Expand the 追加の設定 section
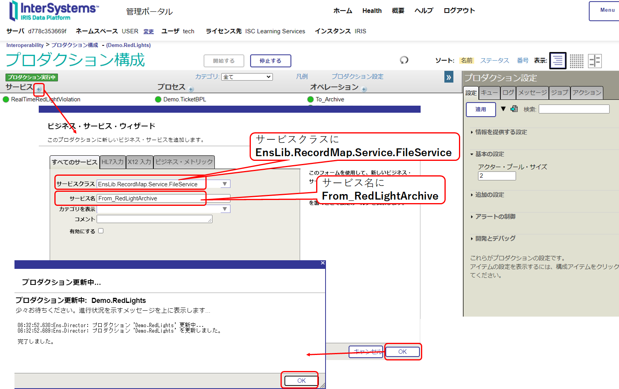 489,194
